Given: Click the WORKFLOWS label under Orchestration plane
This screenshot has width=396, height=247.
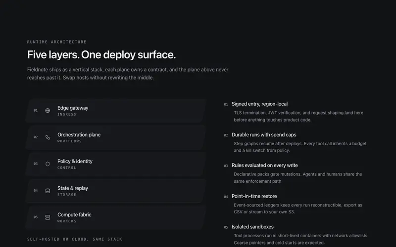Looking at the screenshot, I should point(69,141).
